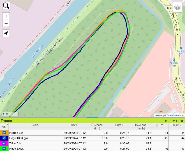Uncheck the Edge 1050.gpx trace
185x151 pixels.
[4, 138]
